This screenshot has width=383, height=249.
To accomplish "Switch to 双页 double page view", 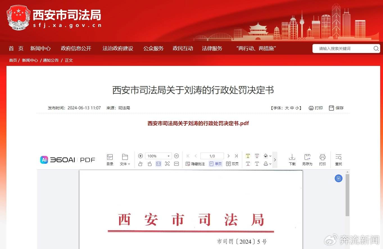I will click(232, 164).
